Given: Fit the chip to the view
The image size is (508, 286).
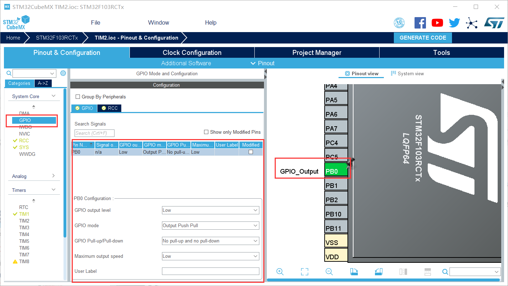Looking at the screenshot, I should (304, 272).
